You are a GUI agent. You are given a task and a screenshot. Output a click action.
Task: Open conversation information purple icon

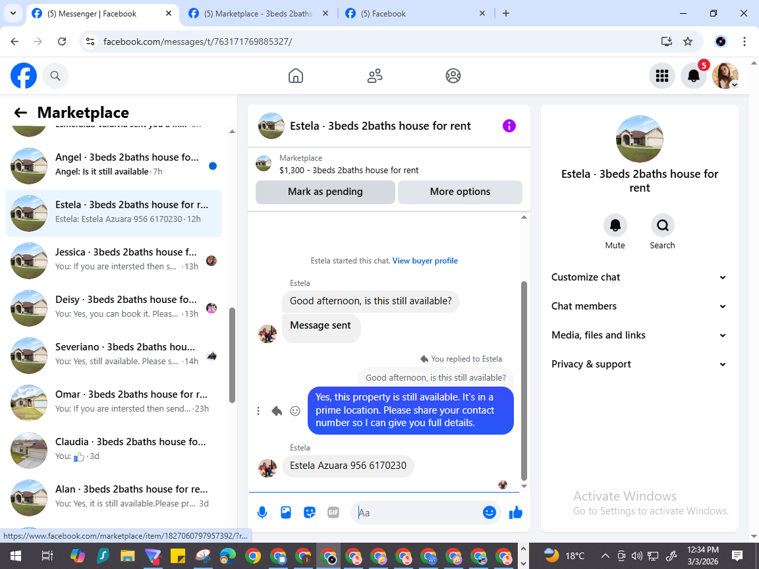(x=509, y=126)
